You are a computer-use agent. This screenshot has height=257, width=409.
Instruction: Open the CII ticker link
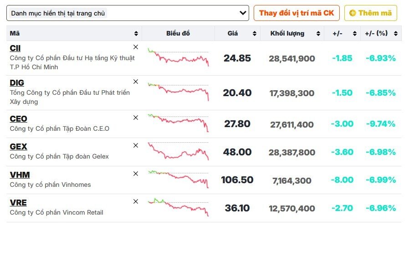pyautogui.click(x=15, y=48)
